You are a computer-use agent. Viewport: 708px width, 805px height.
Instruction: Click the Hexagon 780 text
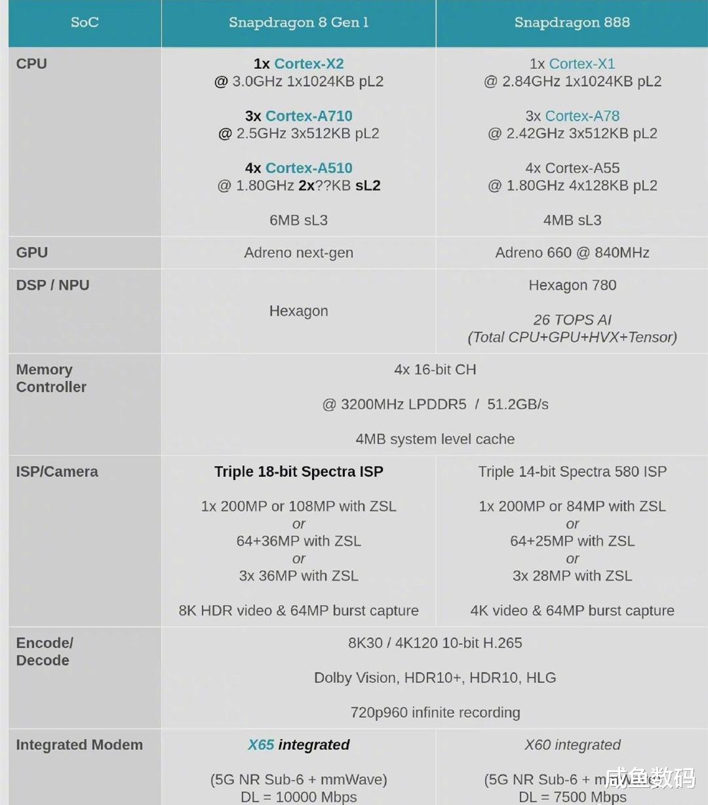pyautogui.click(x=572, y=285)
